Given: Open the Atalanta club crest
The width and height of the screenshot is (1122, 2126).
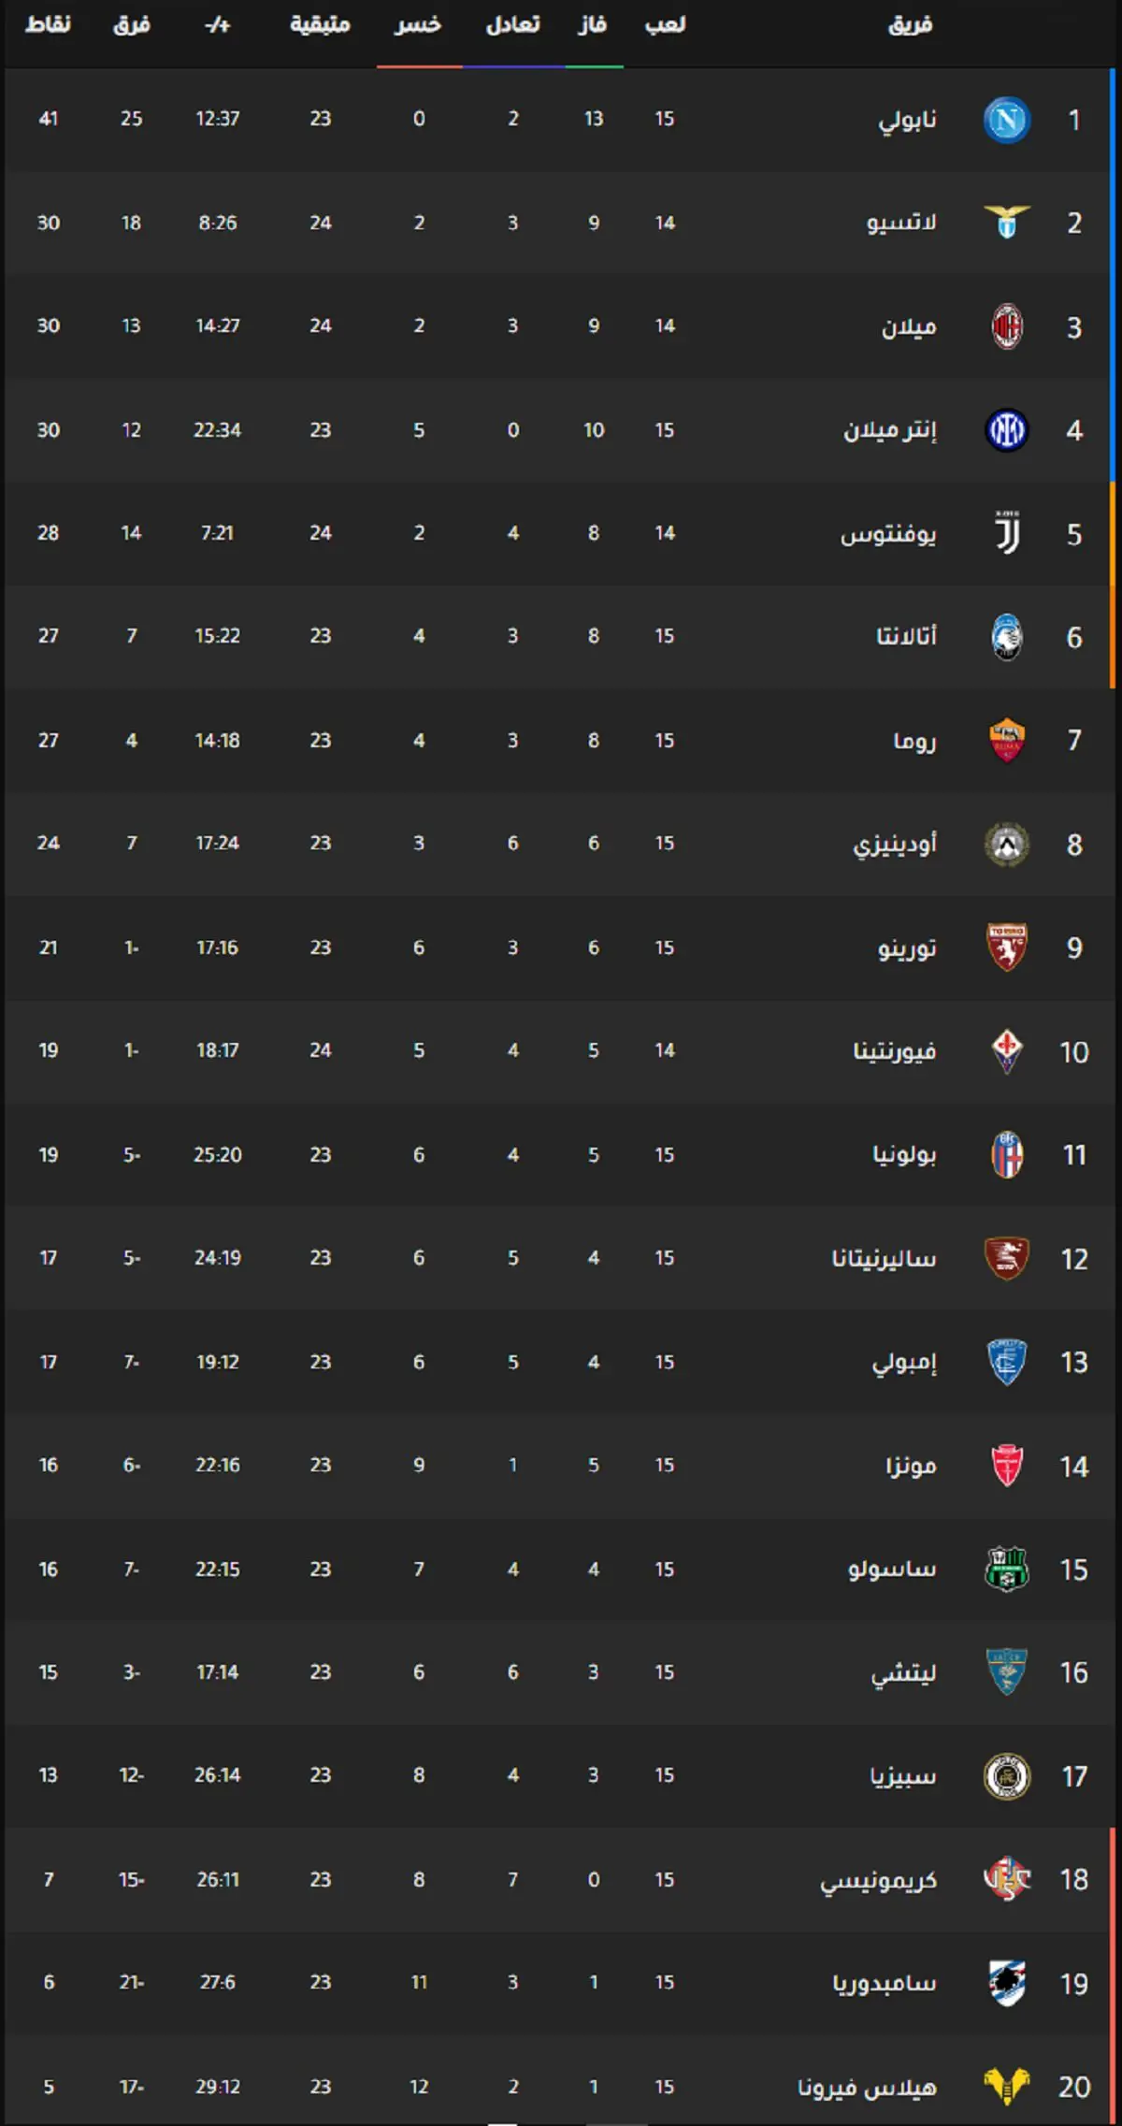Looking at the screenshot, I should tap(1007, 637).
